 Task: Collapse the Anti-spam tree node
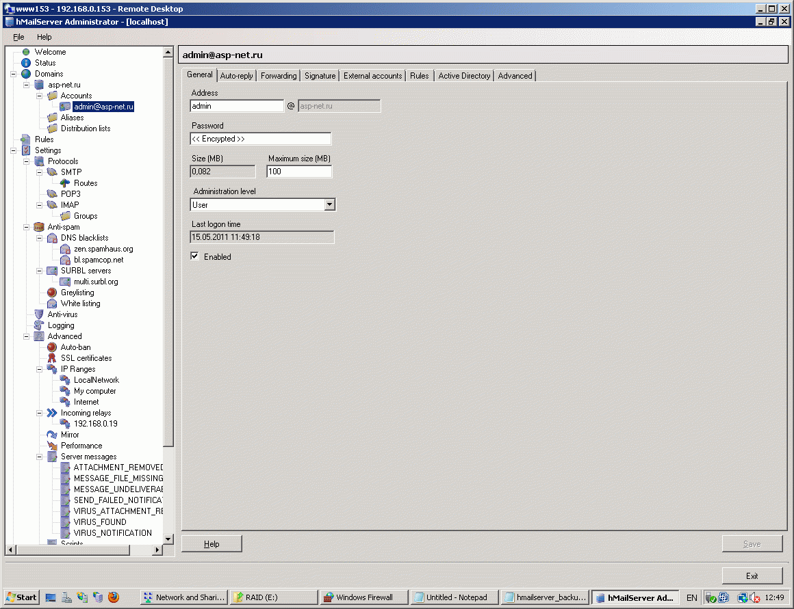(26, 227)
